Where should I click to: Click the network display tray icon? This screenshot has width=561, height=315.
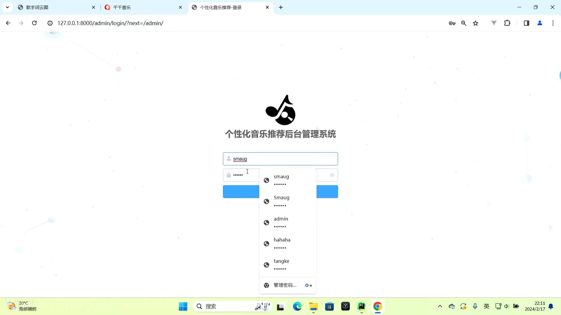pyautogui.click(x=498, y=306)
